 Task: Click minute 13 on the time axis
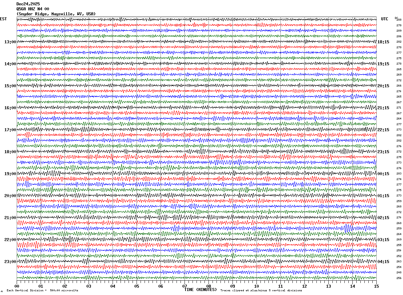point(328,286)
